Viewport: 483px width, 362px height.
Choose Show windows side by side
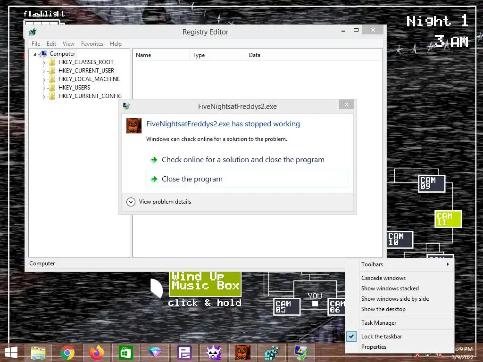coord(395,298)
